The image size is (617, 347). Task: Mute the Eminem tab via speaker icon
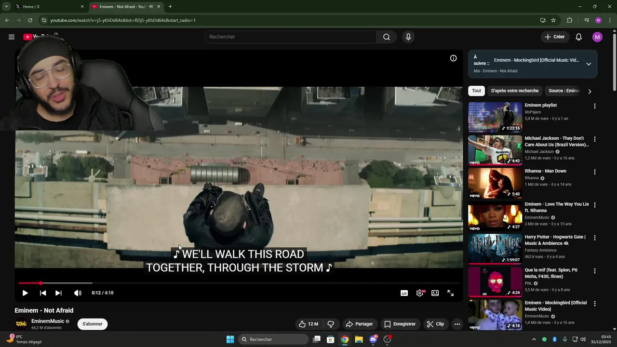tap(151, 7)
